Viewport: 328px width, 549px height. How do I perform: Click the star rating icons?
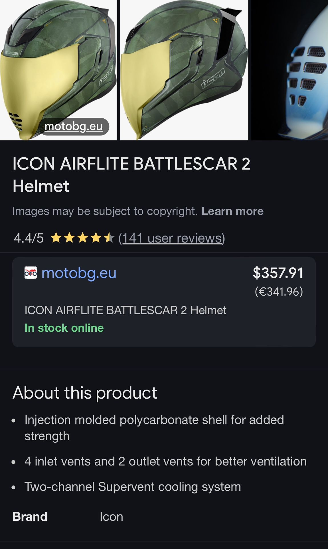pyautogui.click(x=82, y=238)
